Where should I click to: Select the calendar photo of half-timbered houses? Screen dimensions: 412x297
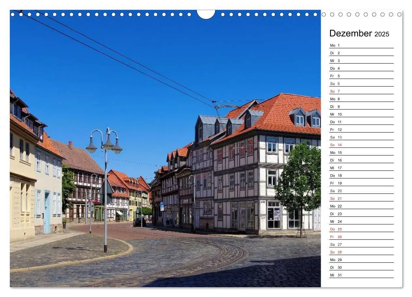pyautogui.click(x=165, y=148)
